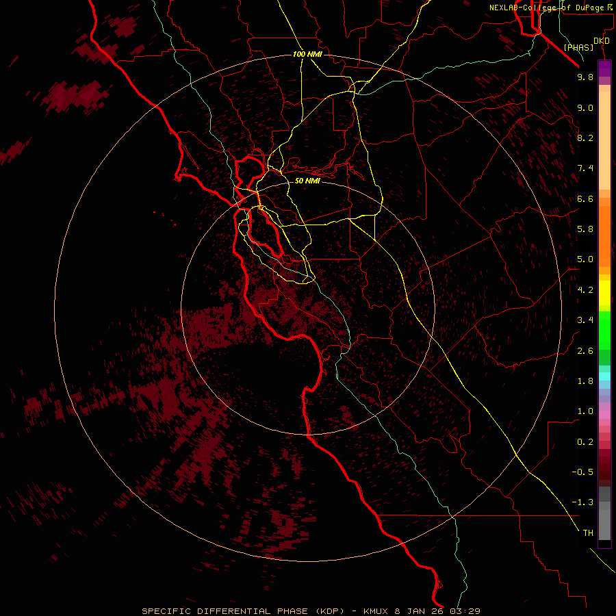The image size is (616, 616).
Task: Click the DKD label above the color bar
Action: click(602, 40)
